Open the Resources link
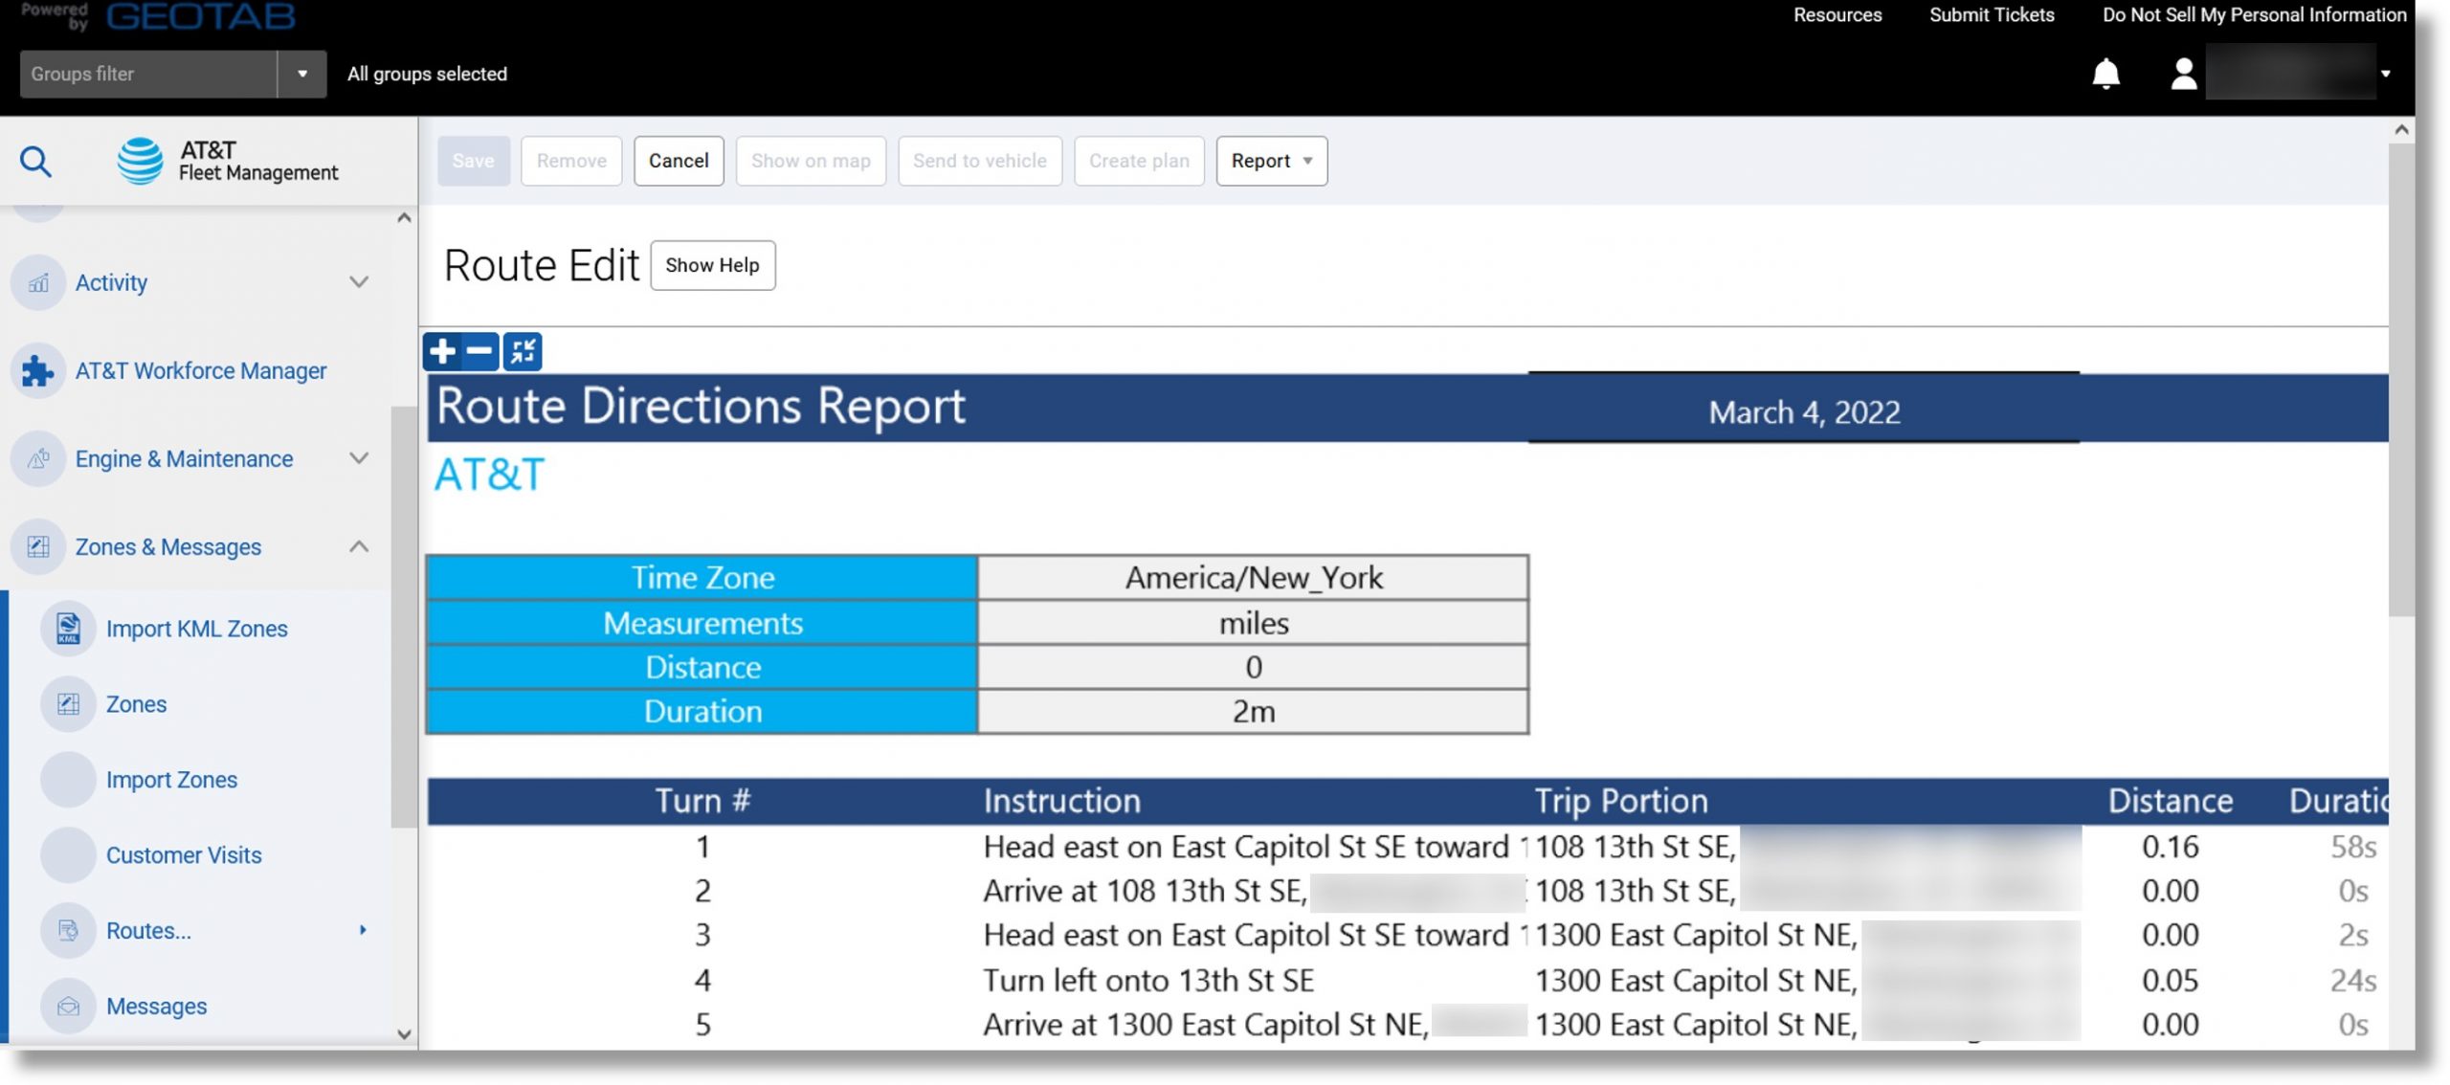2450x1085 pixels. (x=1837, y=14)
